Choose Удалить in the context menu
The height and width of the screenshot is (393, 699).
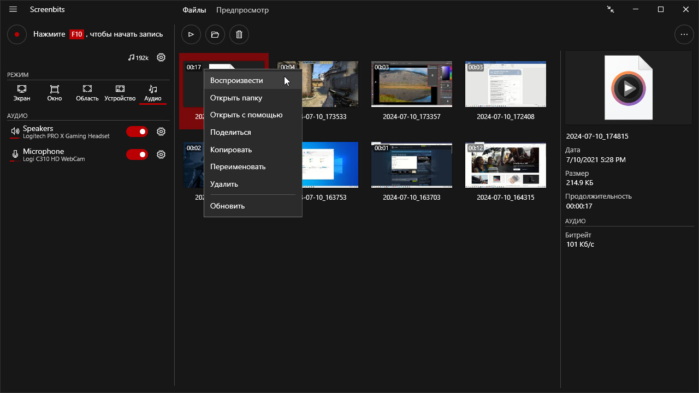tap(224, 184)
